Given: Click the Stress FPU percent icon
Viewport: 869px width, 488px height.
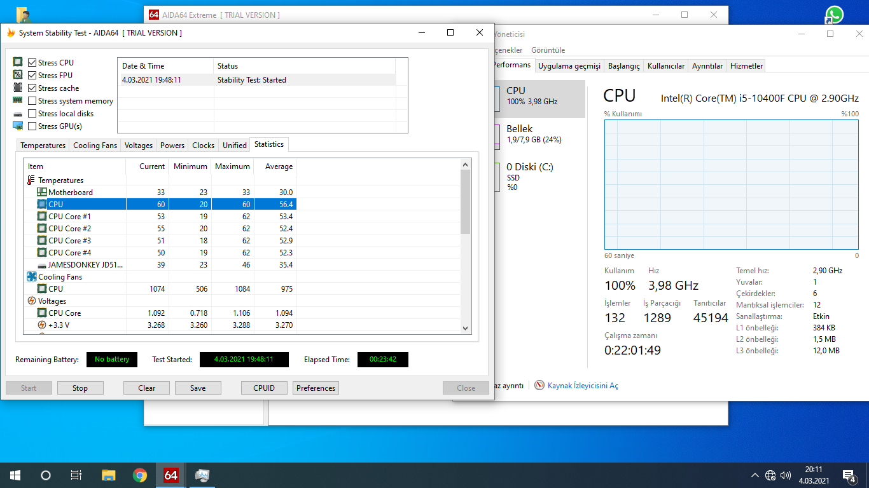Looking at the screenshot, I should point(18,75).
